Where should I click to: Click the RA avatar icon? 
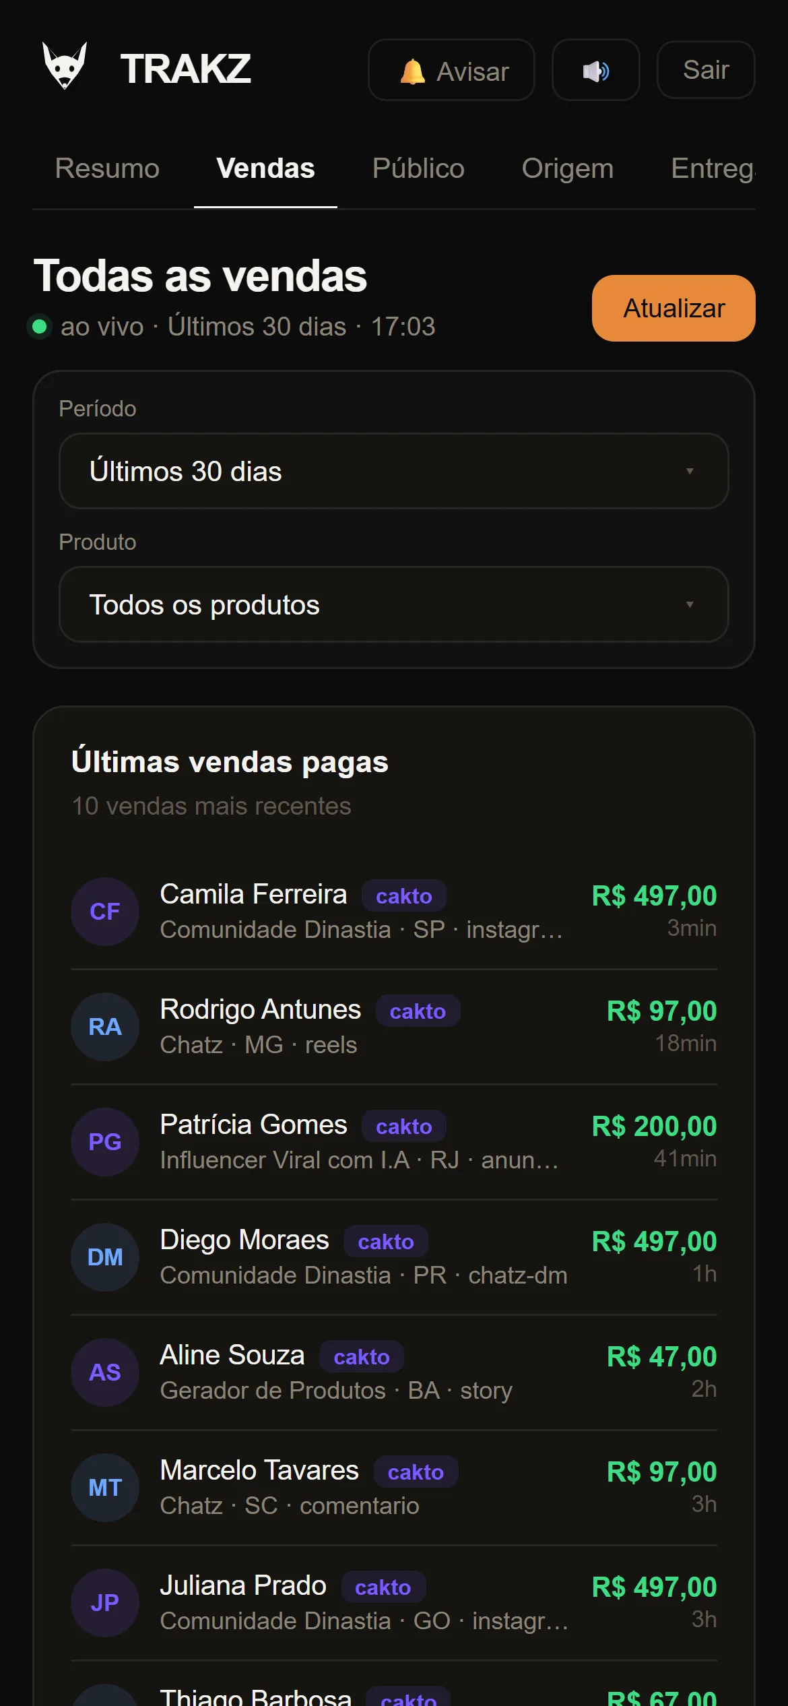(105, 1027)
